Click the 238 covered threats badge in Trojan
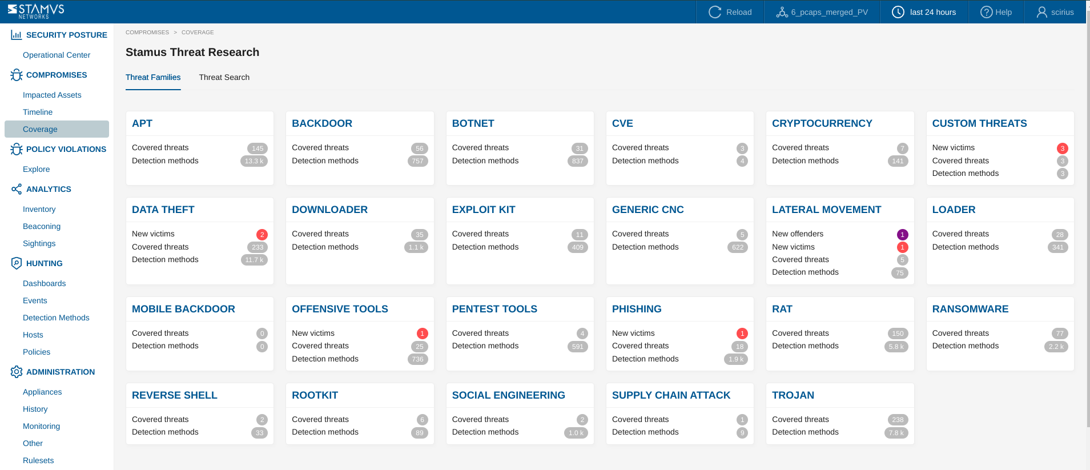The width and height of the screenshot is (1090, 470). coord(898,420)
